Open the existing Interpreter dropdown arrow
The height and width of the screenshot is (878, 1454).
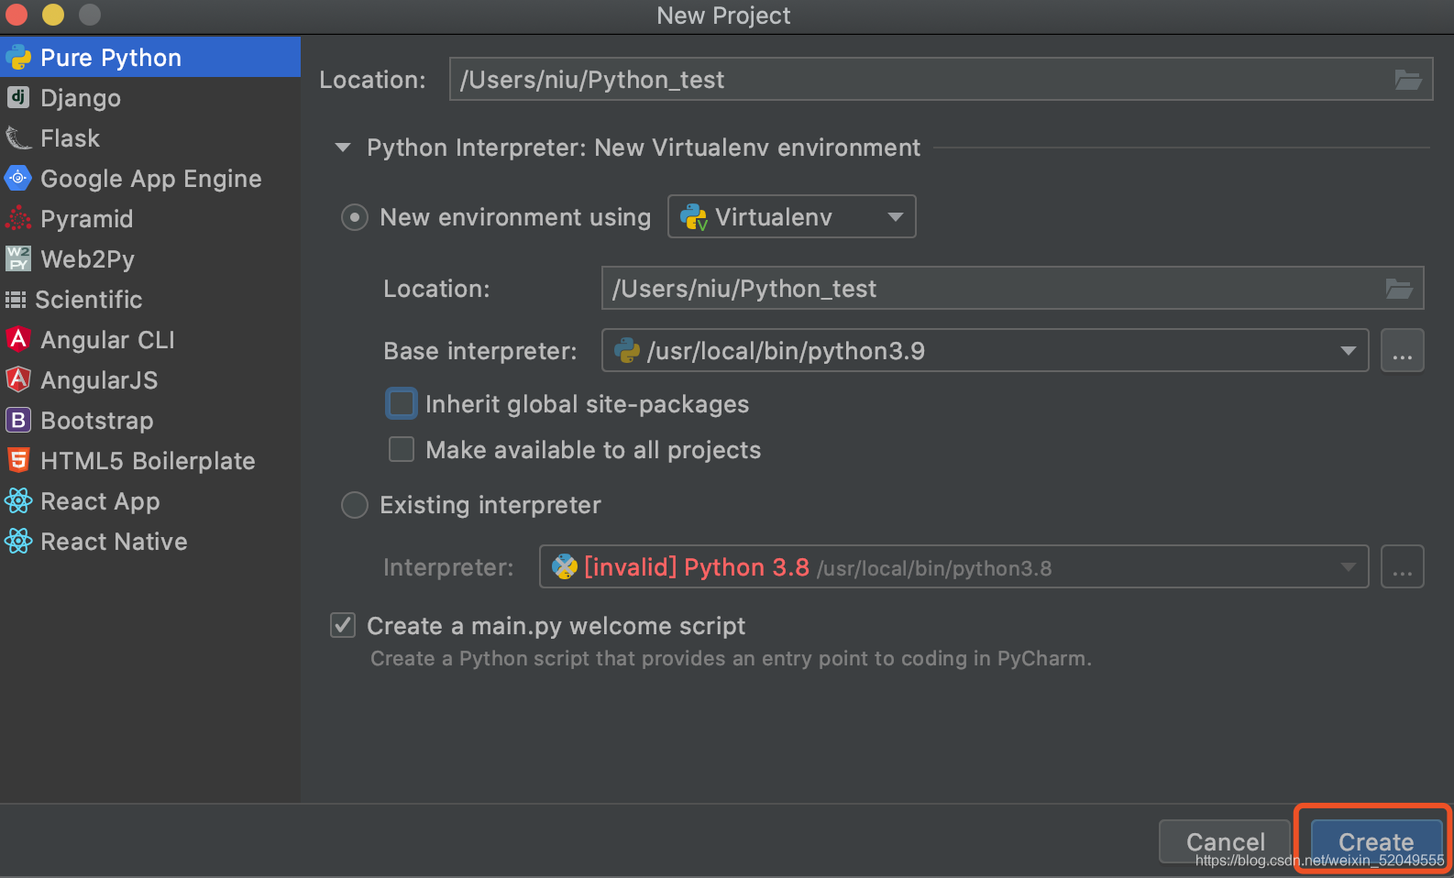pos(1348,566)
